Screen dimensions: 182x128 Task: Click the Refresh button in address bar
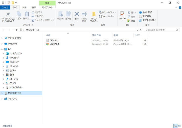(x=141, y=30)
